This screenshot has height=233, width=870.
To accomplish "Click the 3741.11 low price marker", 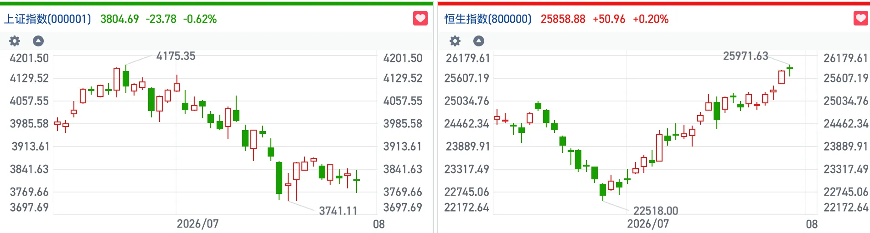I will [x=338, y=210].
